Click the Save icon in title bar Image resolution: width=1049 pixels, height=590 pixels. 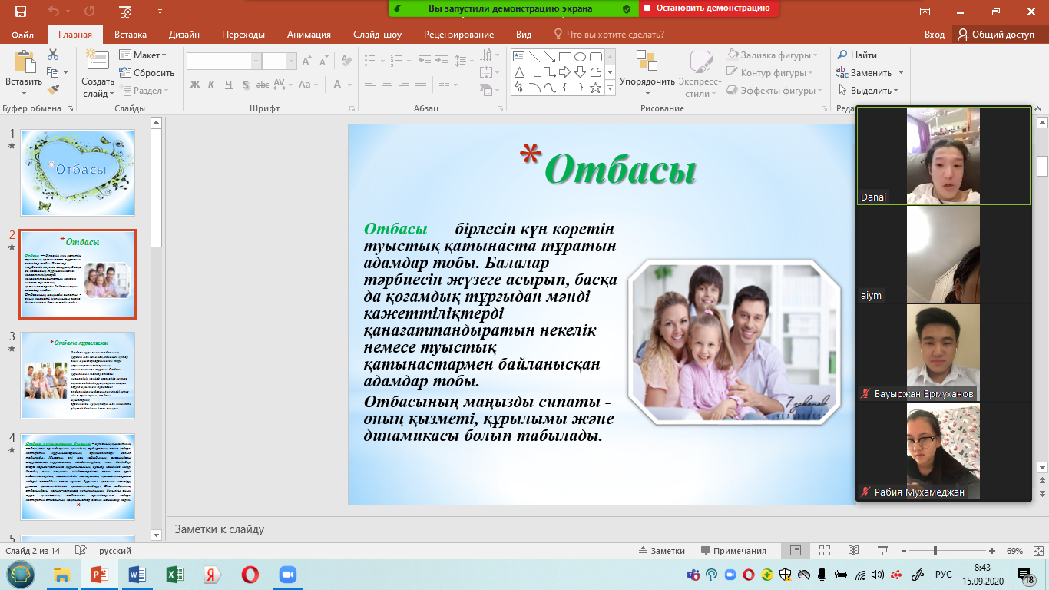pyautogui.click(x=21, y=12)
